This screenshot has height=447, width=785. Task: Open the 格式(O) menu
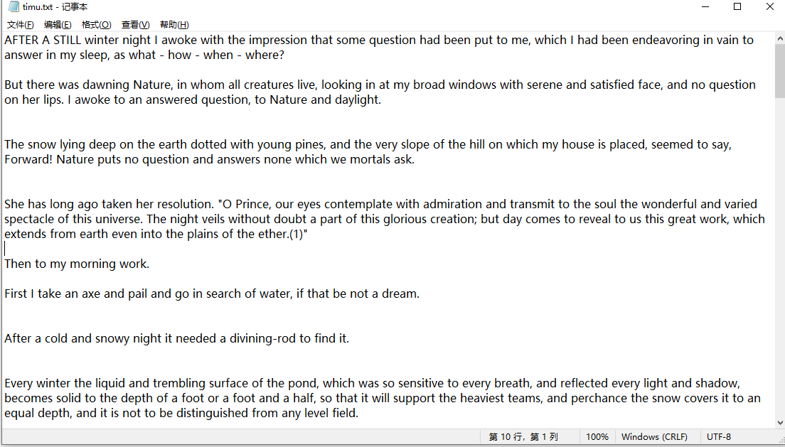[x=96, y=25]
